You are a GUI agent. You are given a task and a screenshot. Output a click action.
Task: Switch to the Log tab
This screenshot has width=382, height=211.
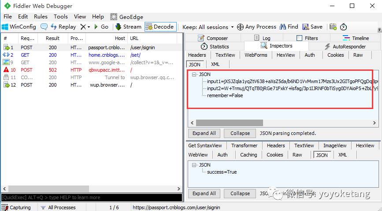pos(262,38)
